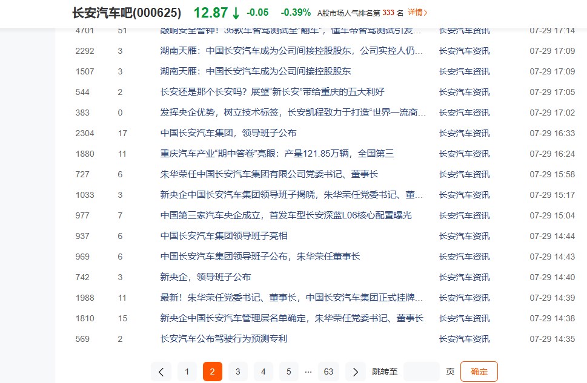The width and height of the screenshot is (587, 383).
Task: Open page 1 of forum list
Action: [x=187, y=372]
